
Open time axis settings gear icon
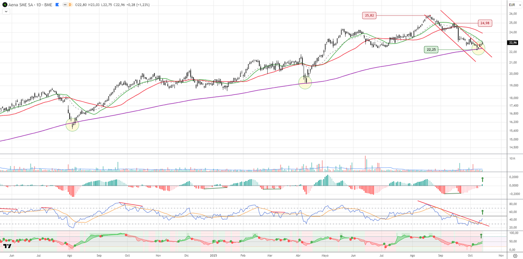515,256
